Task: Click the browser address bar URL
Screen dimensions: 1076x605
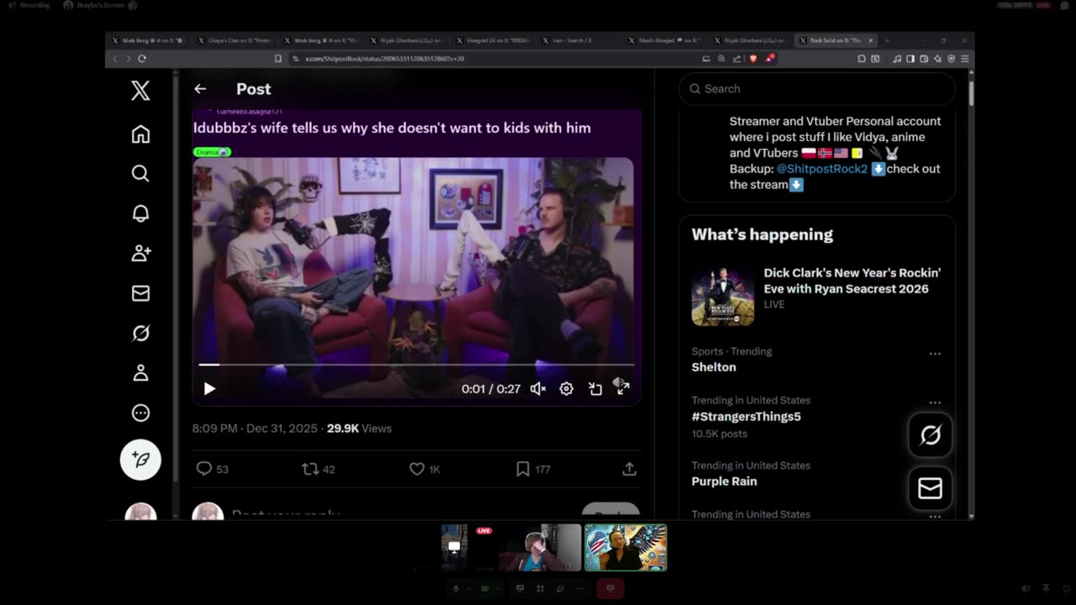Action: click(384, 59)
